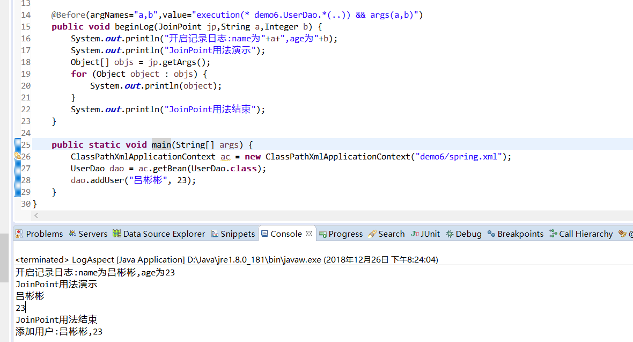The height and width of the screenshot is (342, 633).
Task: Click the UserDao.class argument on line 27
Action: tap(224, 168)
